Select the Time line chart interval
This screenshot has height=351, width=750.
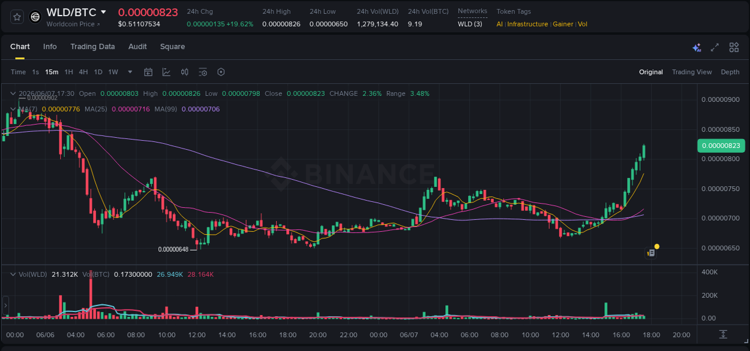18,72
